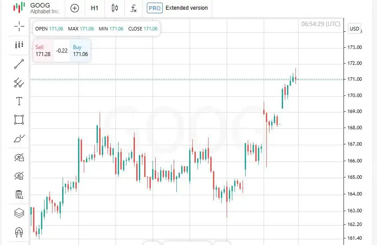
Task: Open the GOOG Alphabet Inc. symbol selector
Action: coord(45,8)
